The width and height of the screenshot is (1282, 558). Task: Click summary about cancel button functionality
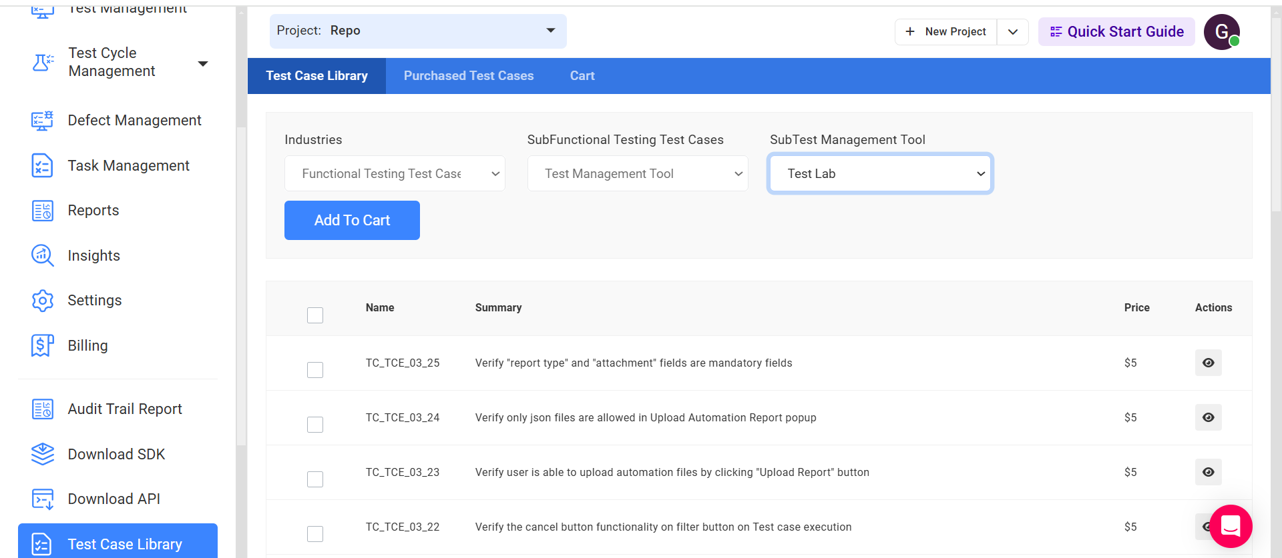[663, 527]
